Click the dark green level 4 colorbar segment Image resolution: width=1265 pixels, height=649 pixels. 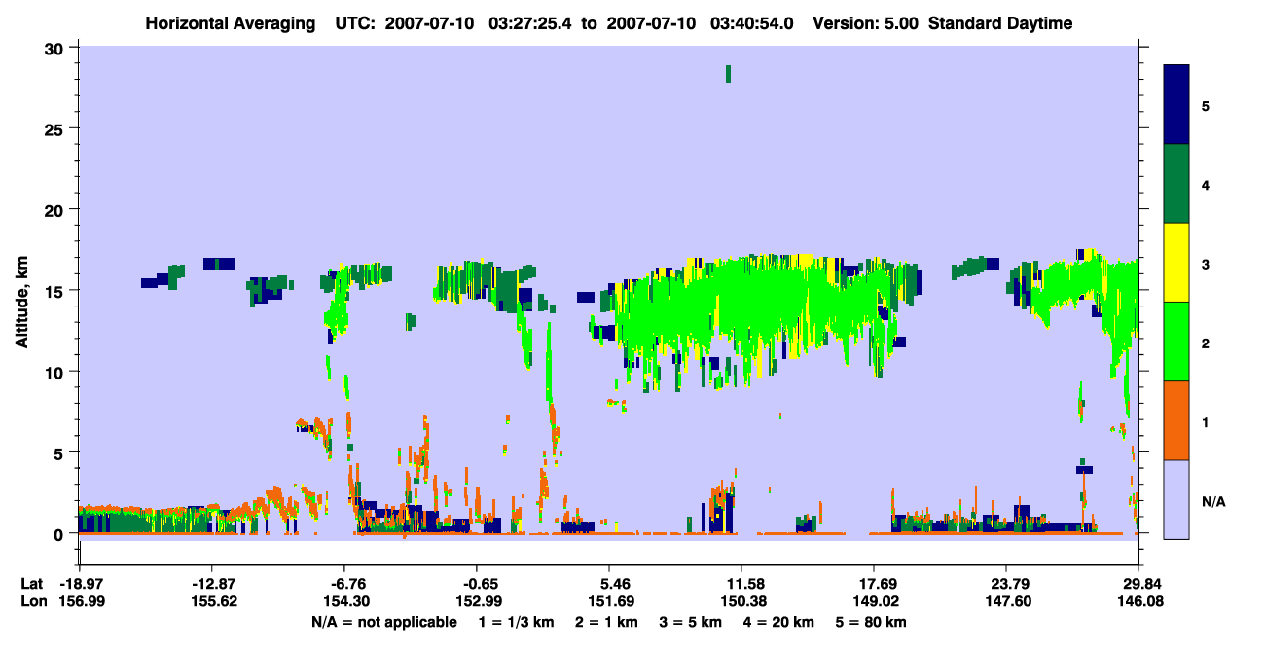[x=1176, y=184]
